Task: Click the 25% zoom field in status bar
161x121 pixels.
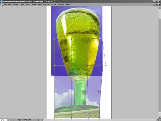Action: pos(4,120)
